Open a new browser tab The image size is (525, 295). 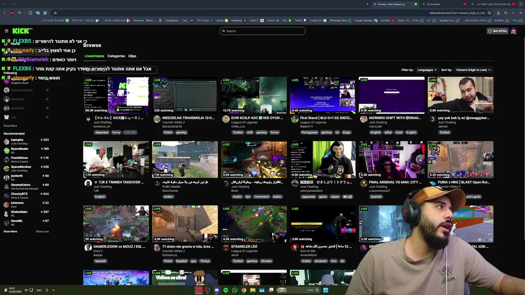367,4
